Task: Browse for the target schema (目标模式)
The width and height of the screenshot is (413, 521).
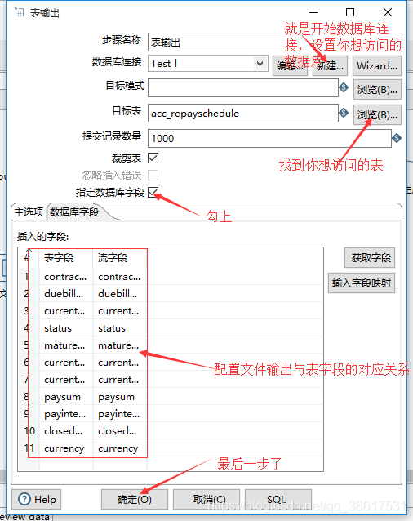Action: [377, 89]
